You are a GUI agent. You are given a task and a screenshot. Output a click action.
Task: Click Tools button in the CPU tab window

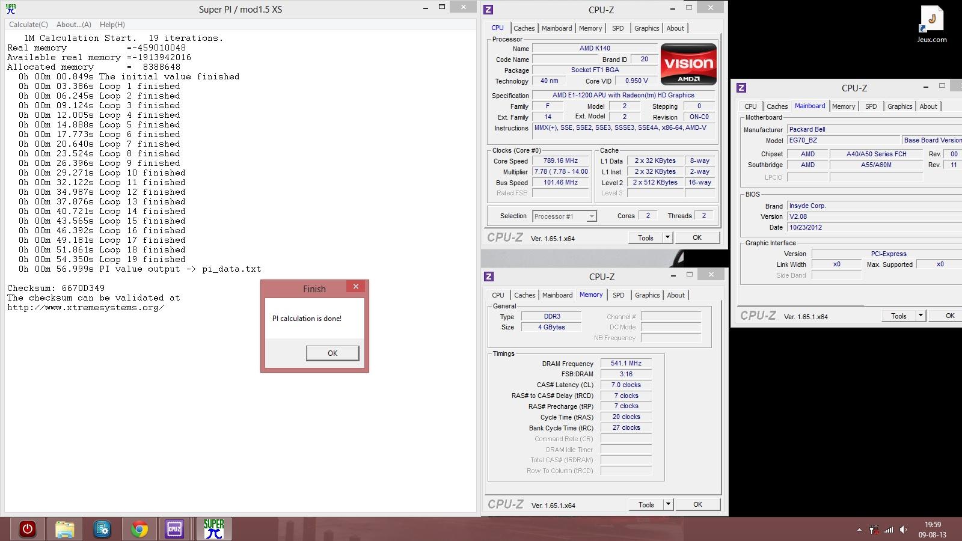pos(646,237)
